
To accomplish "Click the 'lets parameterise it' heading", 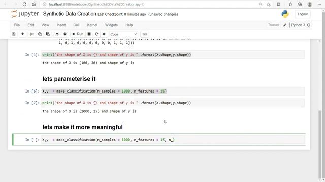I will point(69,79).
